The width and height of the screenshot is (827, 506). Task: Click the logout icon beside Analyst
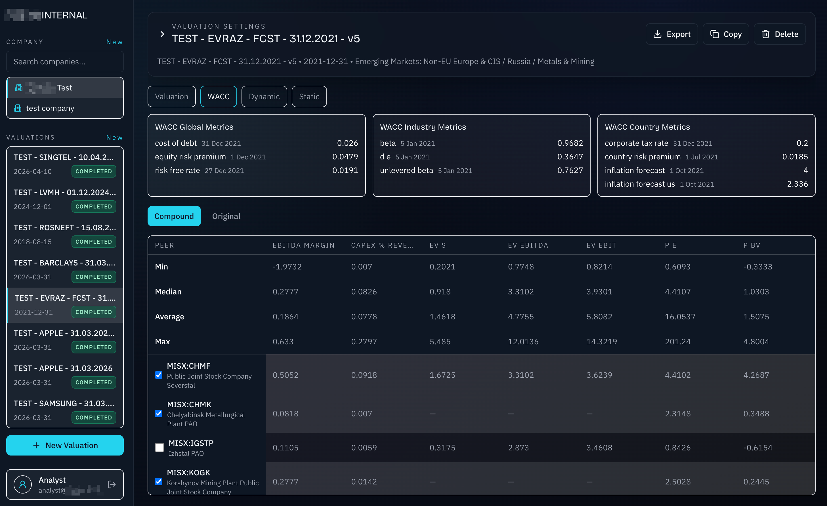112,484
